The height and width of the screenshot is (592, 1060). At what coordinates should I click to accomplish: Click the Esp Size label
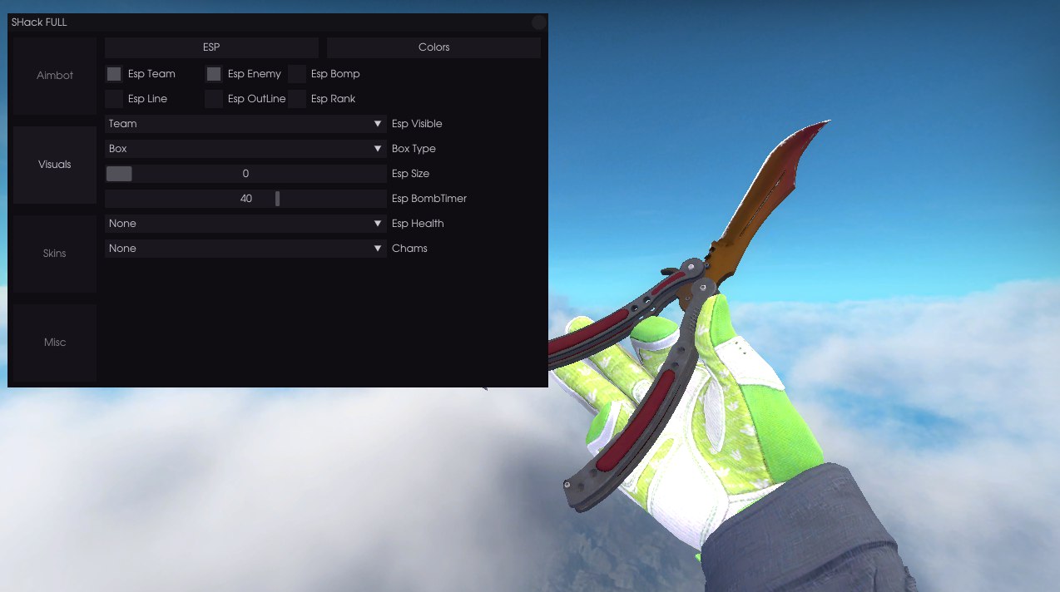tap(410, 174)
